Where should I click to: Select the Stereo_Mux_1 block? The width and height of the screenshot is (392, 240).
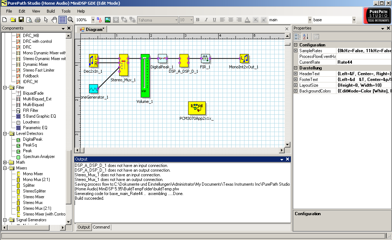pos(123,65)
